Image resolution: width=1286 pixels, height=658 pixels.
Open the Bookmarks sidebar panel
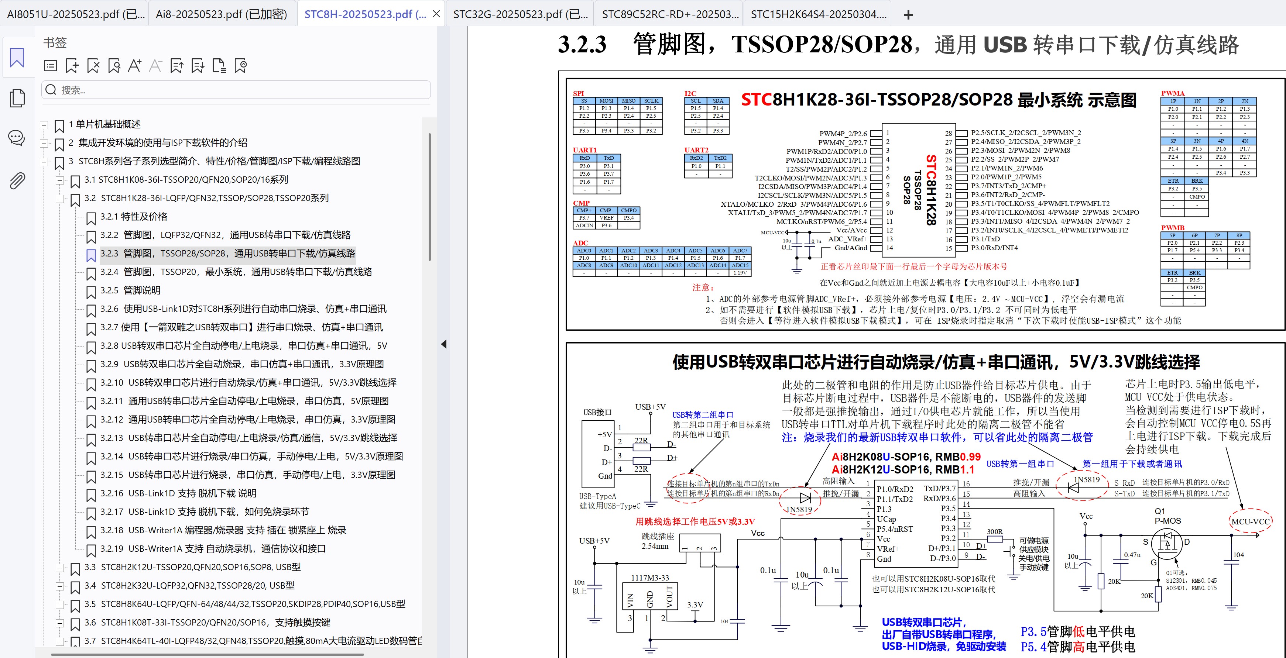click(17, 57)
